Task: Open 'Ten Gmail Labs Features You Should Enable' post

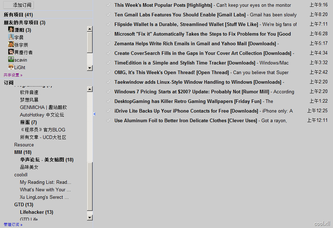Action: (x=180, y=15)
